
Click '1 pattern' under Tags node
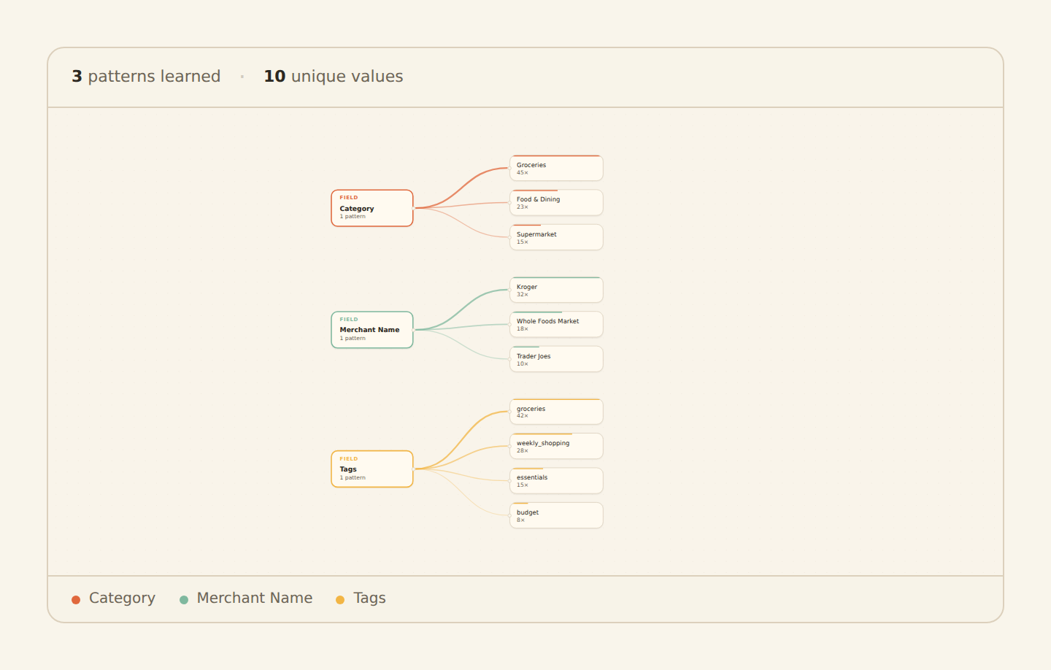353,478
